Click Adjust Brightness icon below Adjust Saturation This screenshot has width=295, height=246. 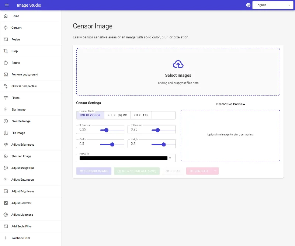pyautogui.click(x=6, y=191)
